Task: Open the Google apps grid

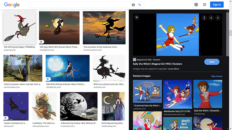Action: pyautogui.click(x=205, y=4)
